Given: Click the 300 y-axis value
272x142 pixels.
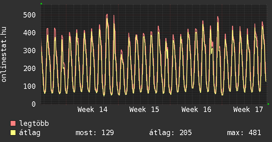Looking at the screenshot, I should tap(29, 51).
